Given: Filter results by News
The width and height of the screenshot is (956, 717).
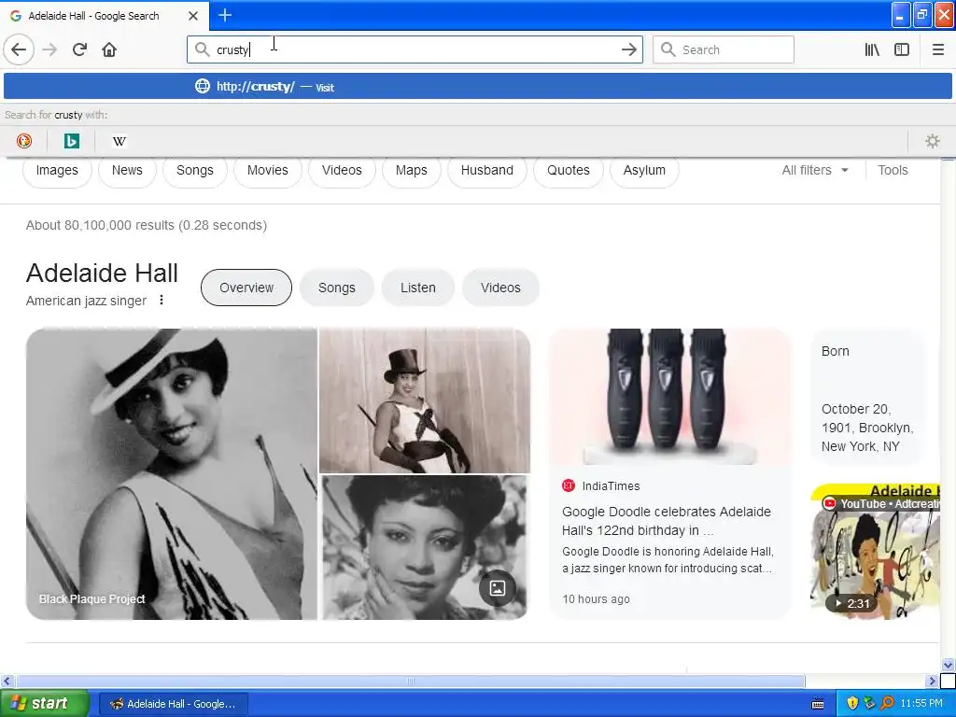Looking at the screenshot, I should pos(127,170).
